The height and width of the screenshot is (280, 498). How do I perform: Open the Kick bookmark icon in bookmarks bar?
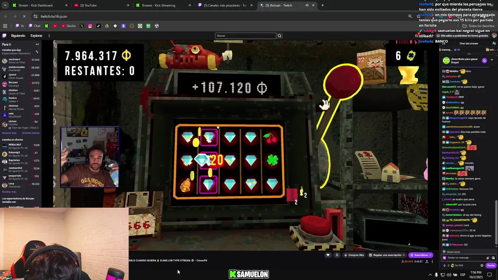(47, 26)
